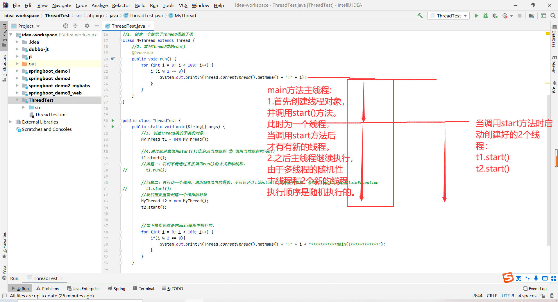
Task: Click the run gutter icon at line 31
Action: pos(113,126)
